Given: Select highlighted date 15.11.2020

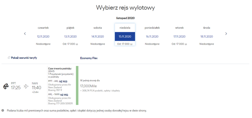Looking at the screenshot, I should point(125,37).
